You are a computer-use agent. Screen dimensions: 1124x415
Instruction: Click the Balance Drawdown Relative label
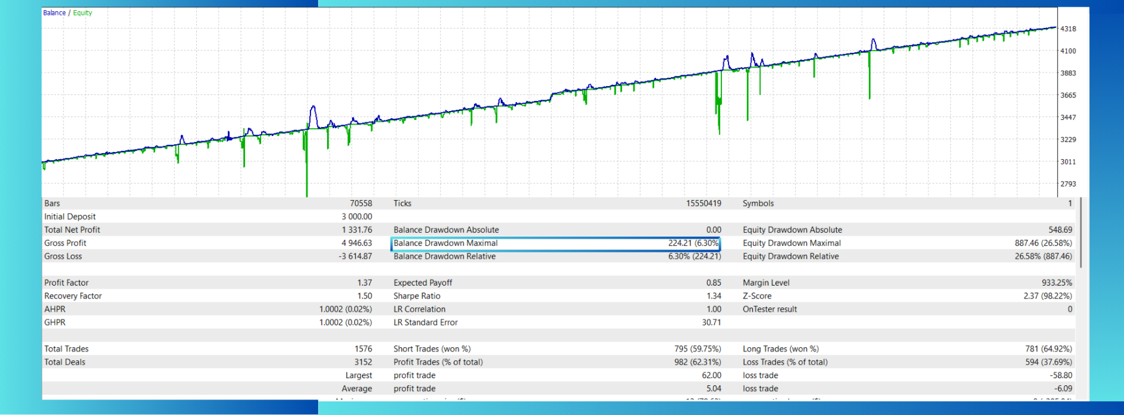click(x=444, y=256)
